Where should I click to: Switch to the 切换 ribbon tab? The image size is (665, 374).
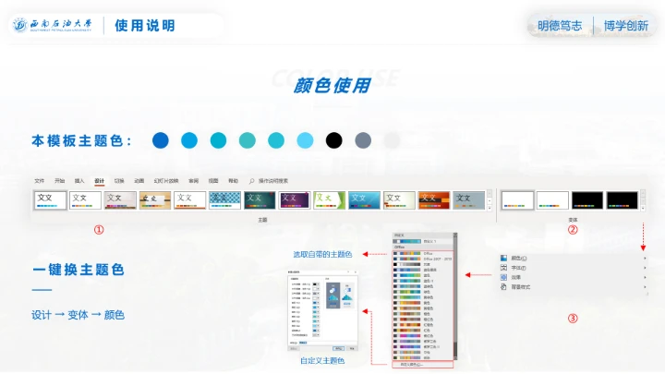(119, 181)
